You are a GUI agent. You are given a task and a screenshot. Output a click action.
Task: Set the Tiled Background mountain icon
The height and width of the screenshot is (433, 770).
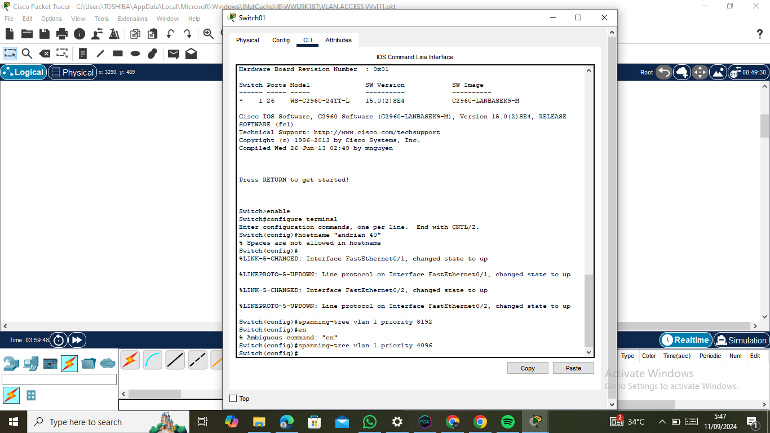[718, 72]
